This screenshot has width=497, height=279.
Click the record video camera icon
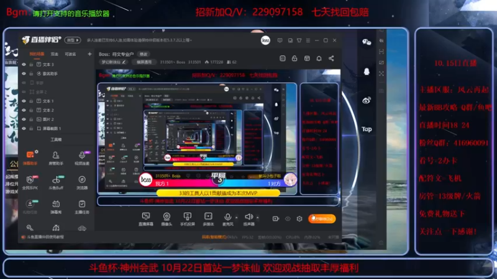[276, 219]
